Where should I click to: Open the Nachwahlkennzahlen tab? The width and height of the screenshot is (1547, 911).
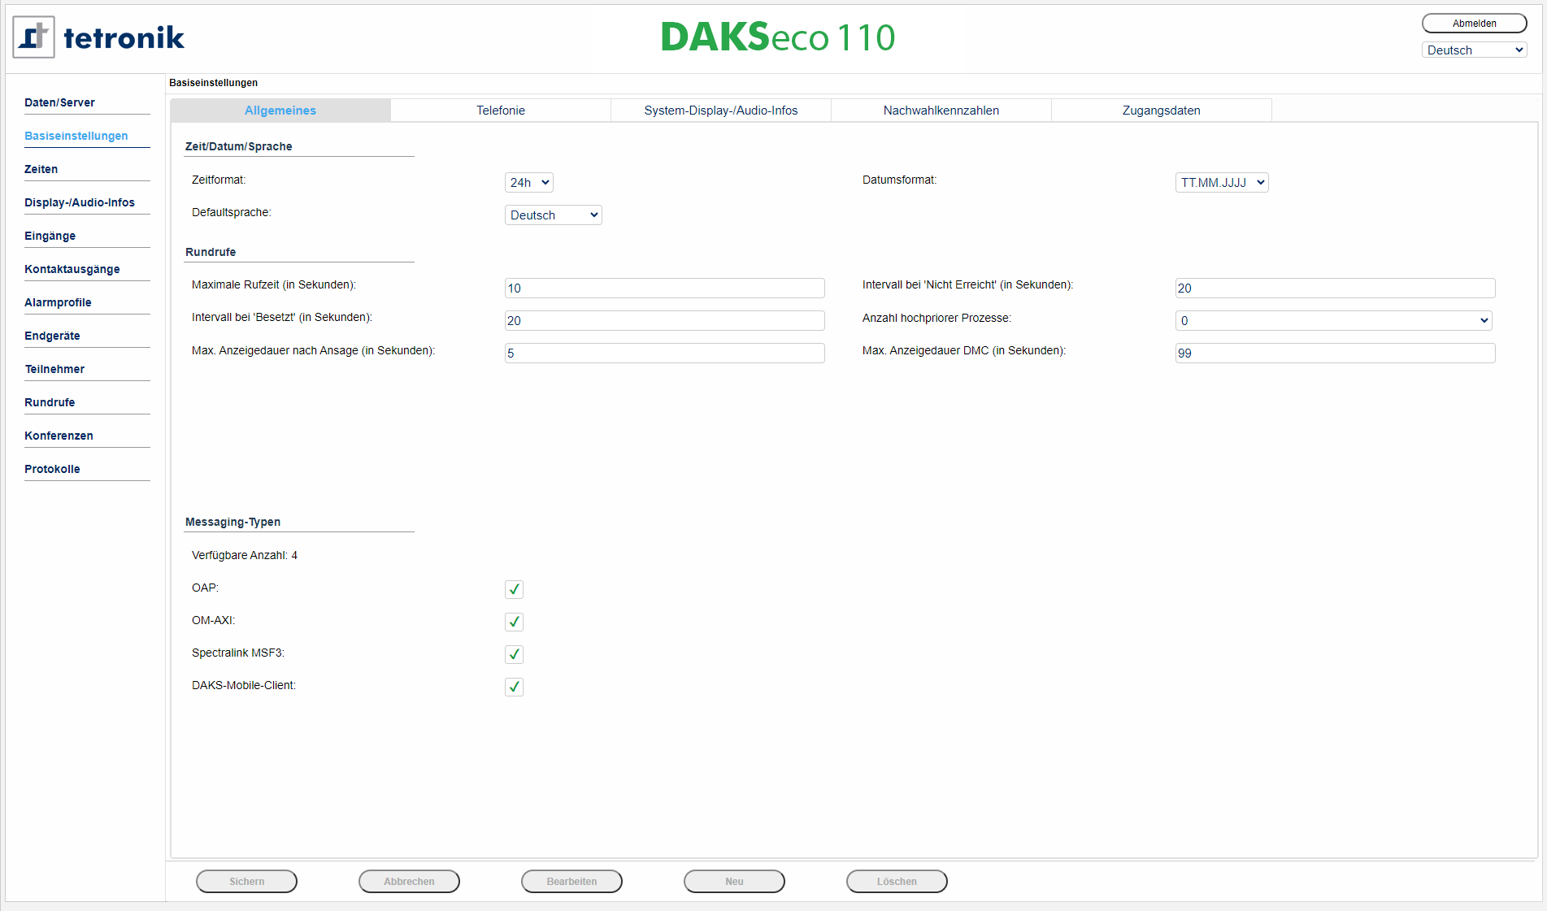(941, 111)
